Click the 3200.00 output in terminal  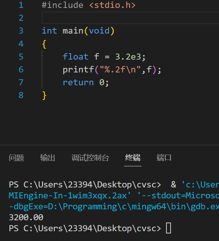(x=26, y=218)
